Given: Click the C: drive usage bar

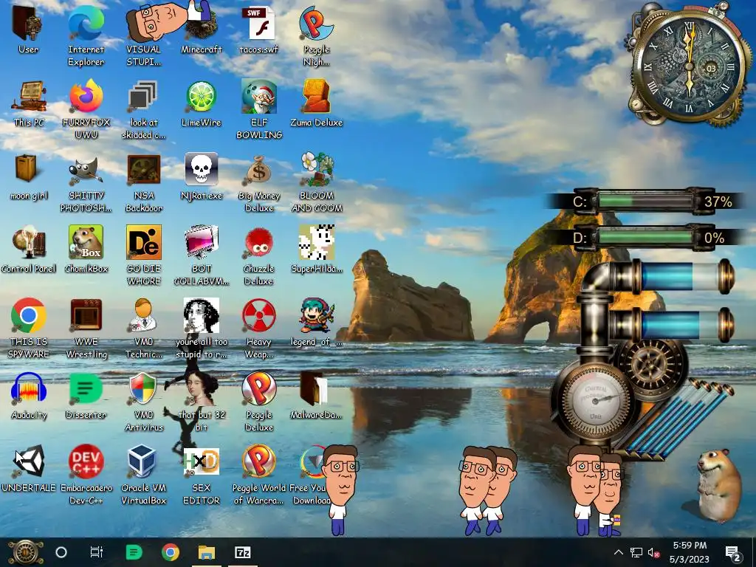Looking at the screenshot, I should (645, 201).
